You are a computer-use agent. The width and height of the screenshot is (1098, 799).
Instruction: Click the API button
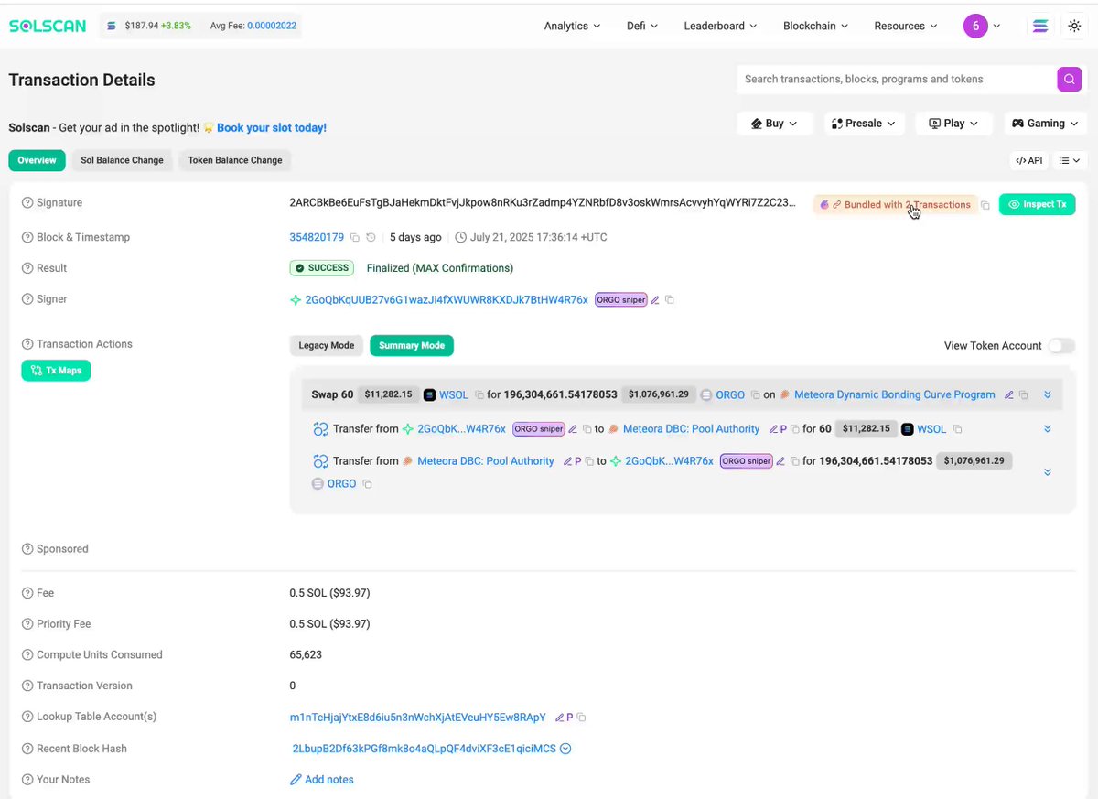pos(1029,161)
